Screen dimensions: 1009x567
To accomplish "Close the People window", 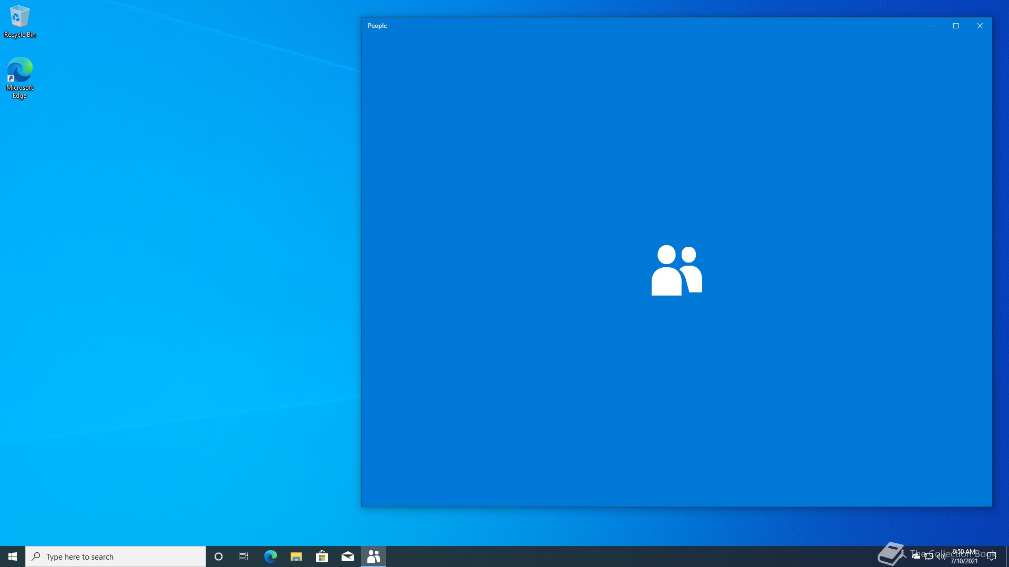I will click(x=980, y=26).
